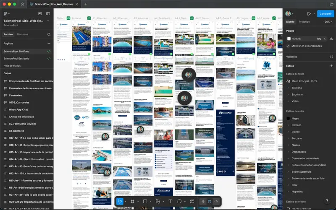Select the Frame tool
The image size is (336, 210).
132,202
